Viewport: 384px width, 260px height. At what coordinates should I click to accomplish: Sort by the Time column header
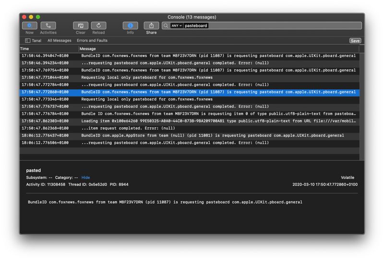click(x=48, y=49)
